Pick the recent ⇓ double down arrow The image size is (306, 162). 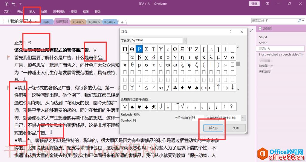(161, 107)
